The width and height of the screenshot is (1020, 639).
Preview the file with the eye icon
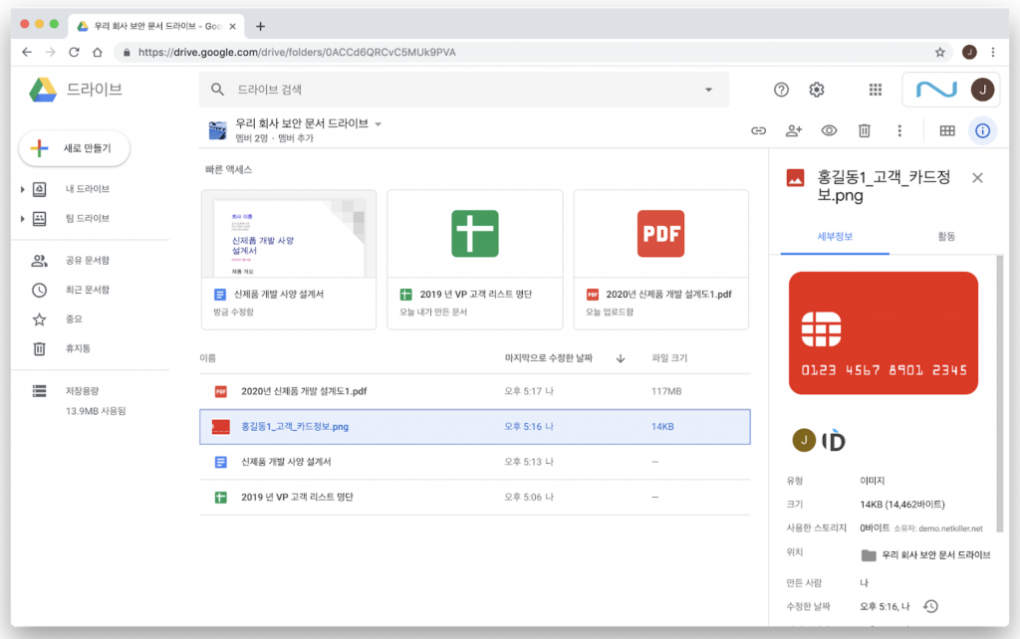tap(828, 130)
